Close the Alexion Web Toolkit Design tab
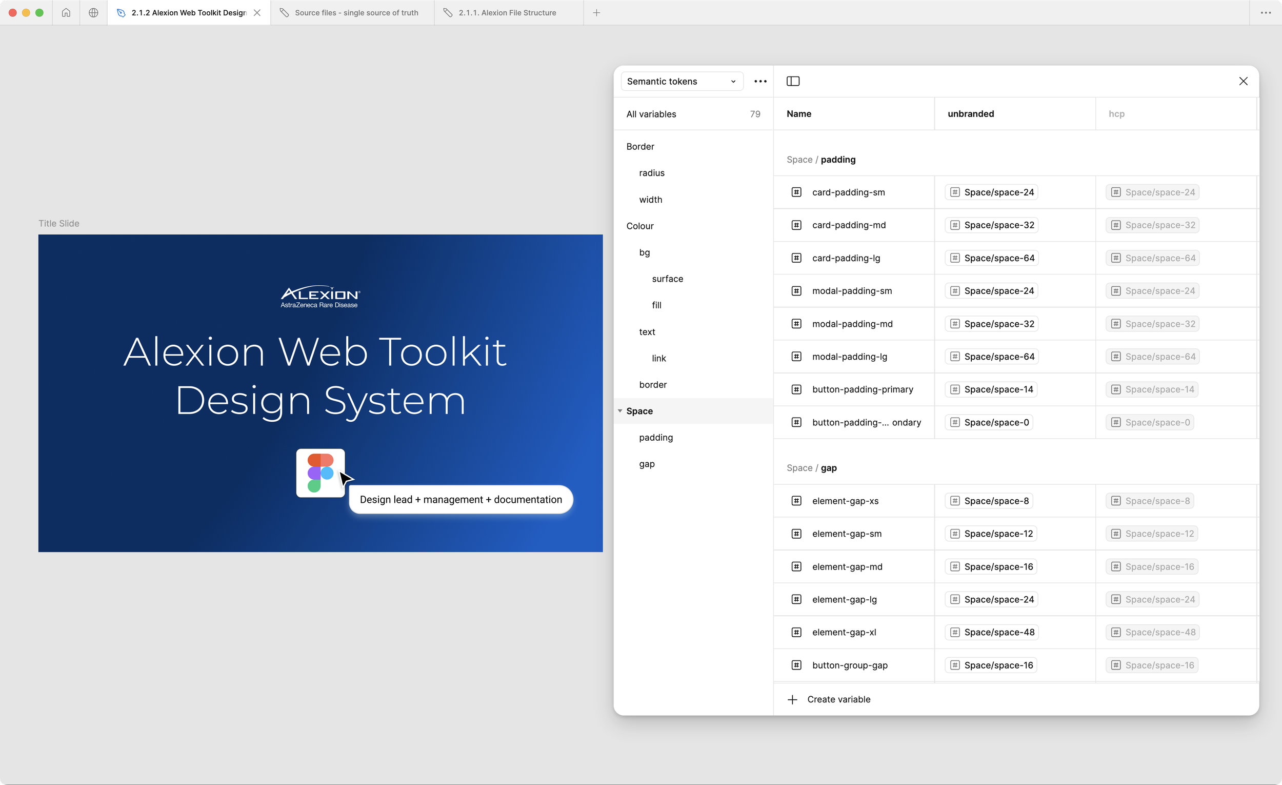1282x785 pixels. 257,12
